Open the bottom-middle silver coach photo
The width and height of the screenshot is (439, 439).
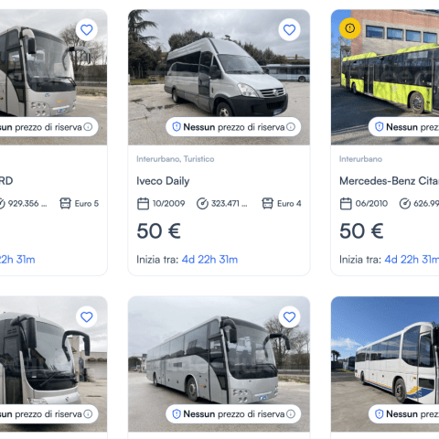click(219, 364)
